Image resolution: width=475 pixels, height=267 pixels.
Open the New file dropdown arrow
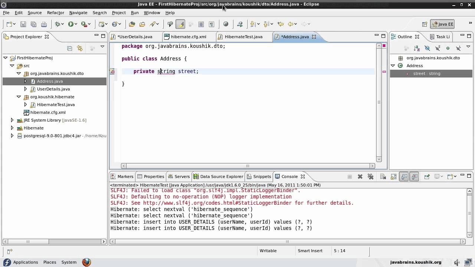[14, 24]
